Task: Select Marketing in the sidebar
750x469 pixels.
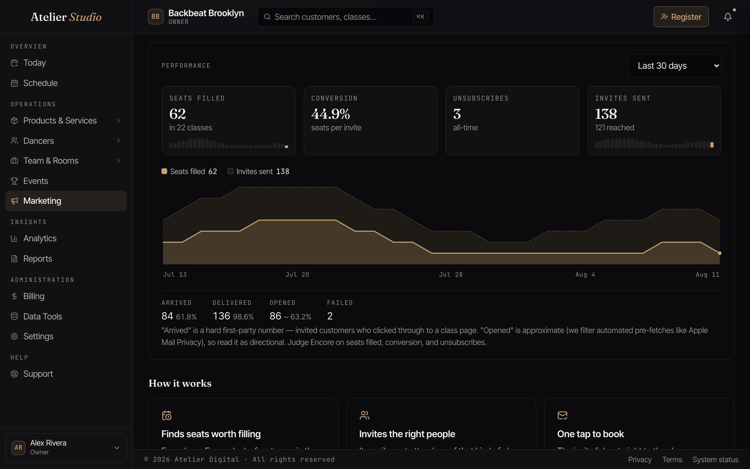Action: click(x=66, y=201)
